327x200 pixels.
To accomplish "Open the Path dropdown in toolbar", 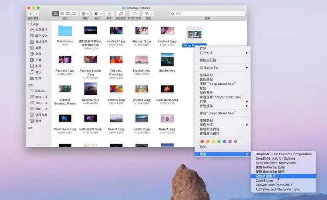I will pos(148,14).
